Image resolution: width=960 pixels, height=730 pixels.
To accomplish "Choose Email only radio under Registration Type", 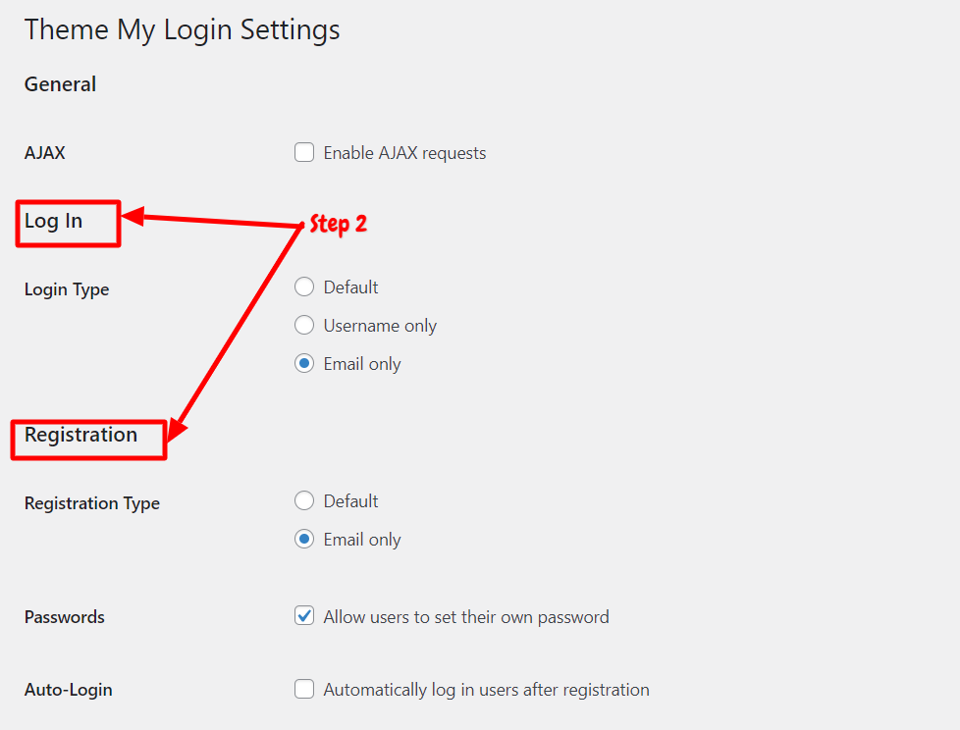I will [x=304, y=539].
